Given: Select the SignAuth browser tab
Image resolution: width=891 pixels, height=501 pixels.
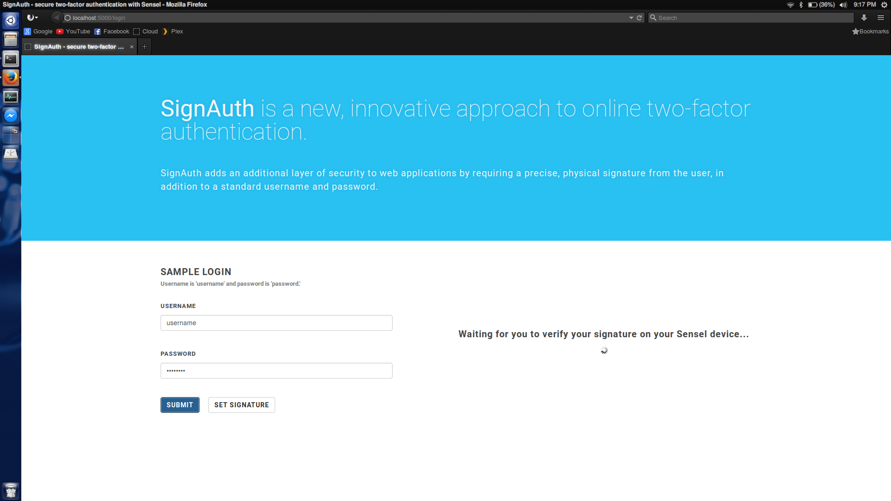Looking at the screenshot, I should pos(79,47).
